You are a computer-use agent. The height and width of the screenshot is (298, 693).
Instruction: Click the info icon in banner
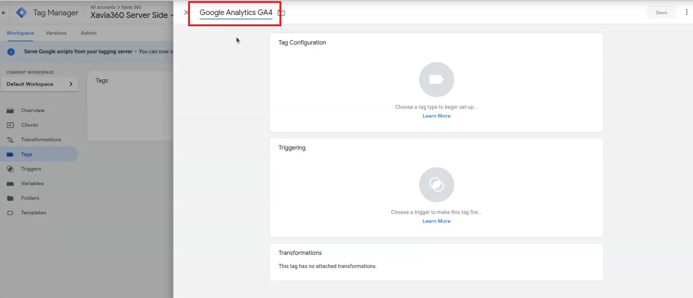11,52
